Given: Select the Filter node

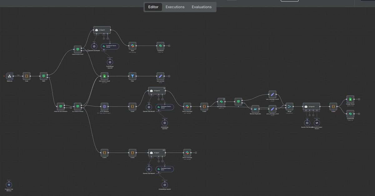Looking at the screenshot, I should [132, 76].
